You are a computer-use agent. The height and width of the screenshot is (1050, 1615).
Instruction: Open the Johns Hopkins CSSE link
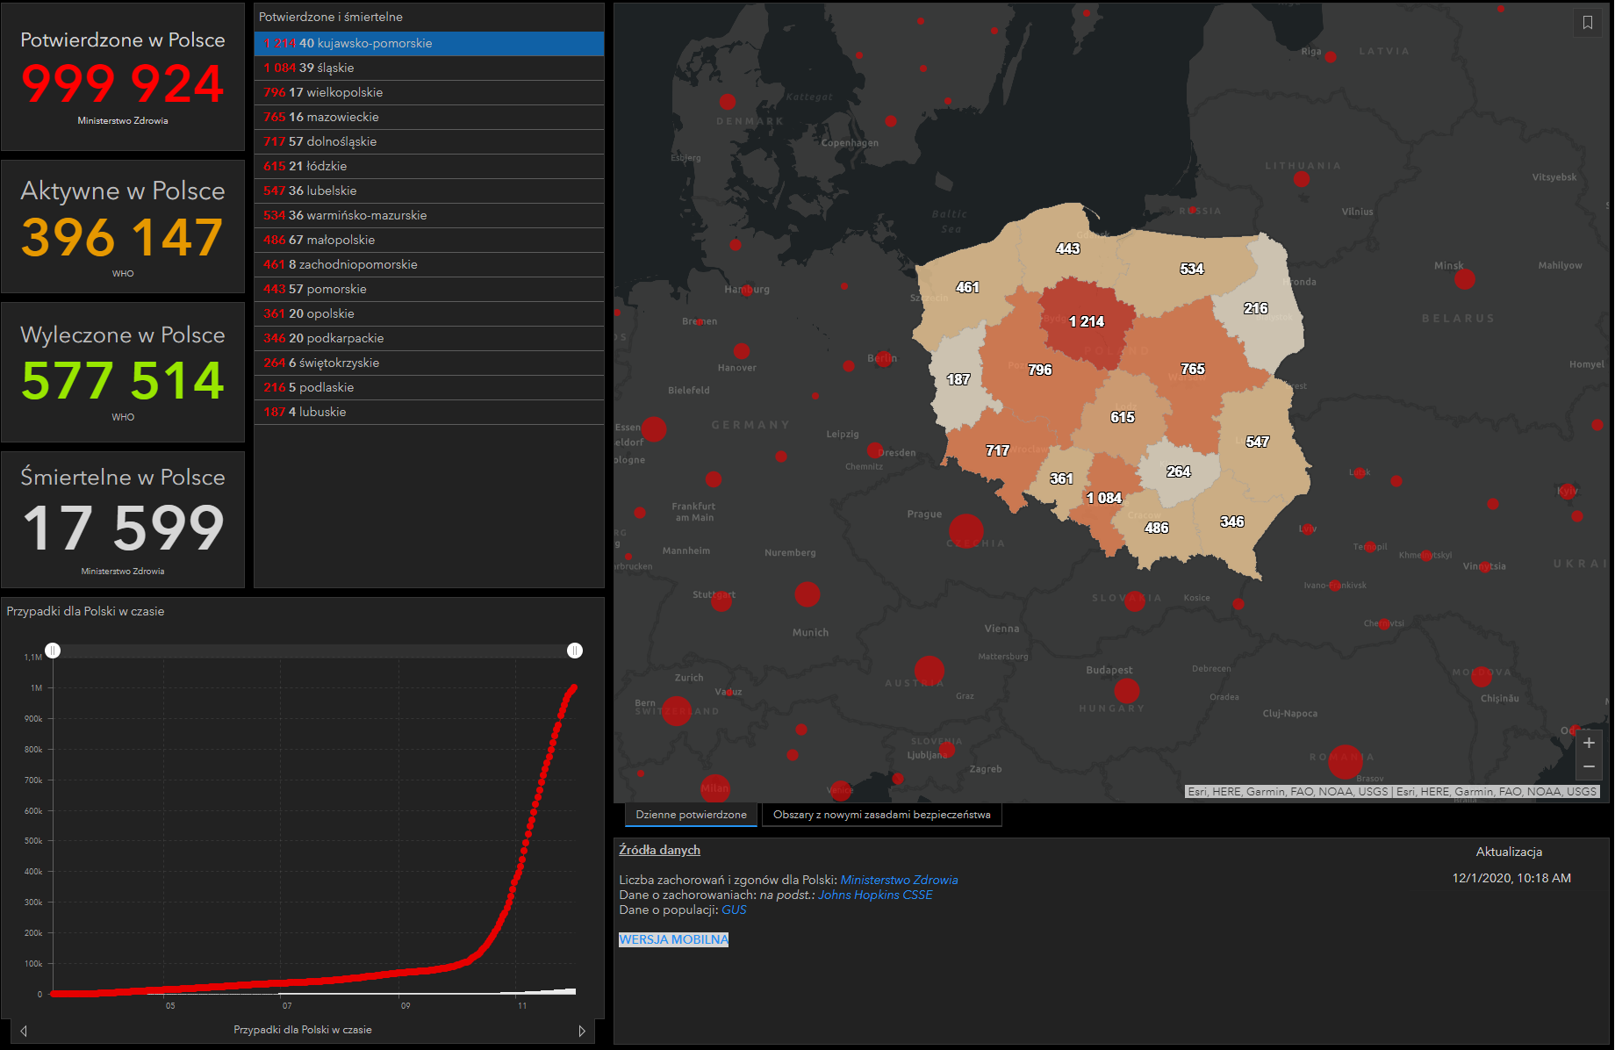875,895
